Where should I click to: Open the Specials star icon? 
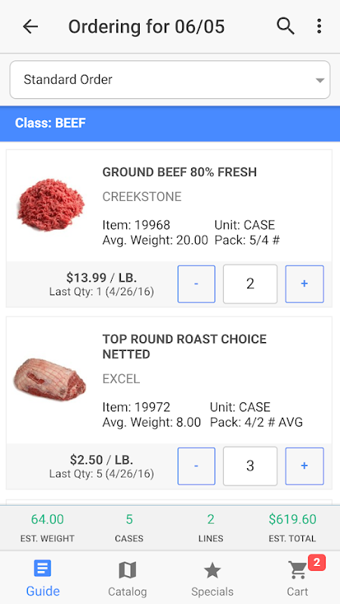point(212,570)
